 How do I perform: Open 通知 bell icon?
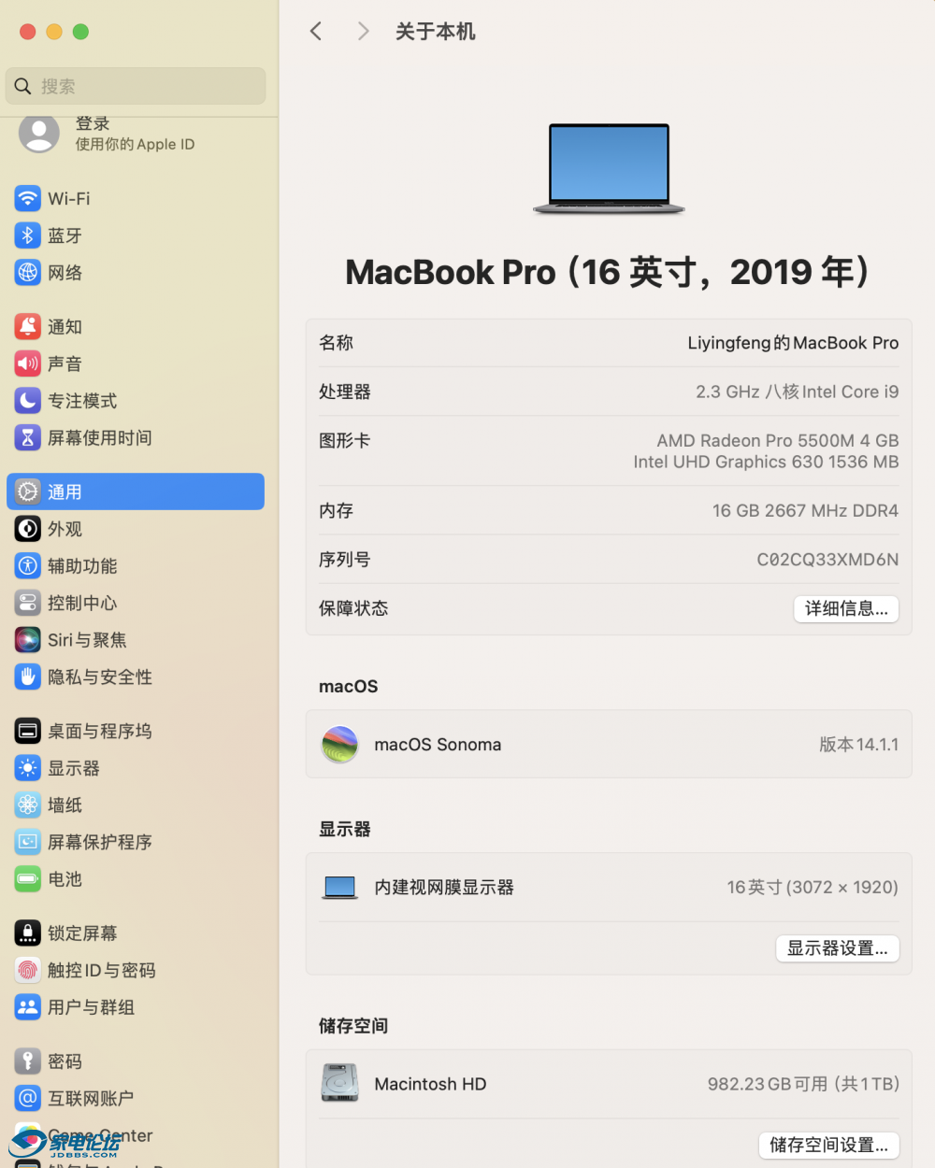[28, 326]
